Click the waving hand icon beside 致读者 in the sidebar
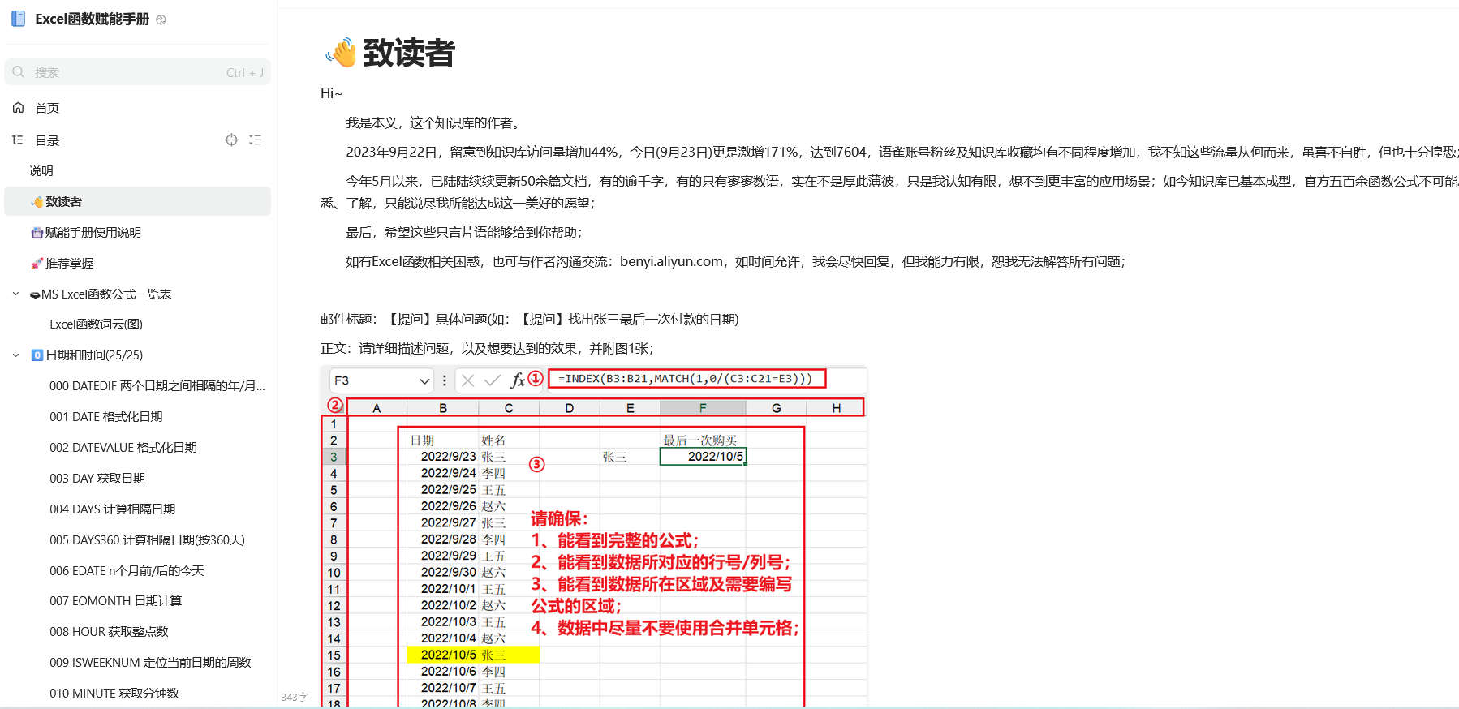1459x709 pixels. tap(37, 202)
